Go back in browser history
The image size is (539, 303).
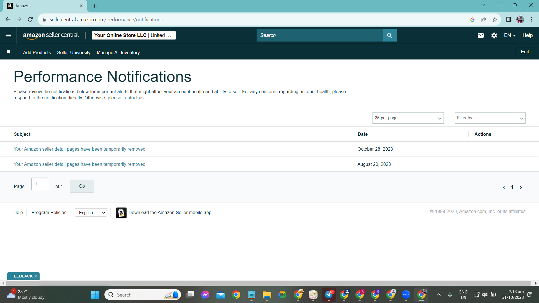tap(8, 19)
